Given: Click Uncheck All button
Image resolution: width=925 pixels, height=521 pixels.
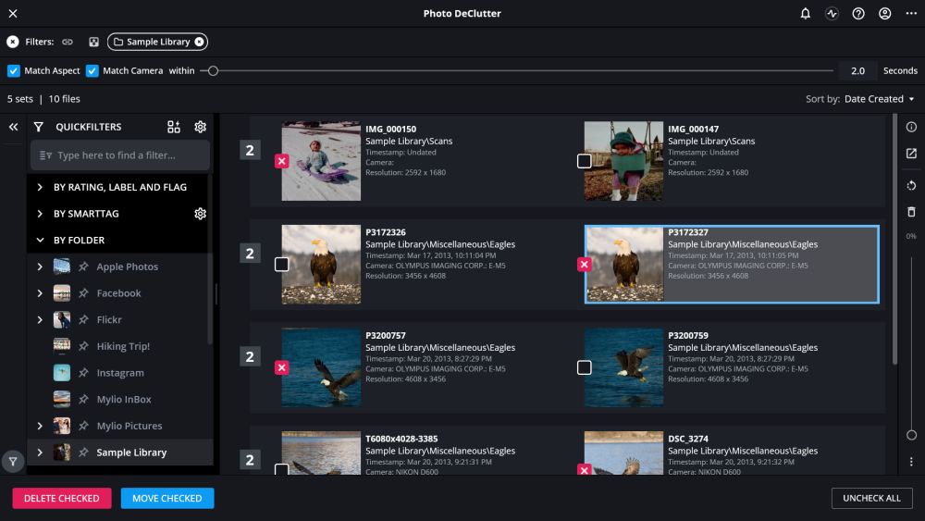Looking at the screenshot, I should pyautogui.click(x=872, y=499).
